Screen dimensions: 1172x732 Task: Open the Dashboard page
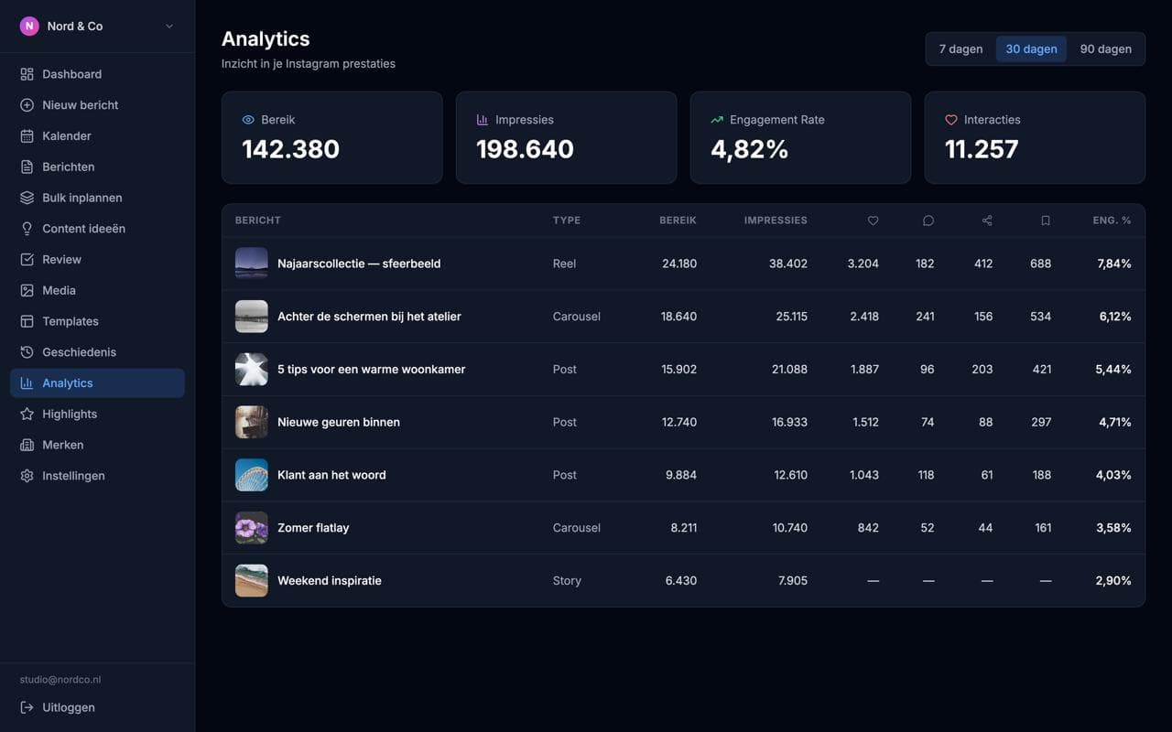pos(97,74)
